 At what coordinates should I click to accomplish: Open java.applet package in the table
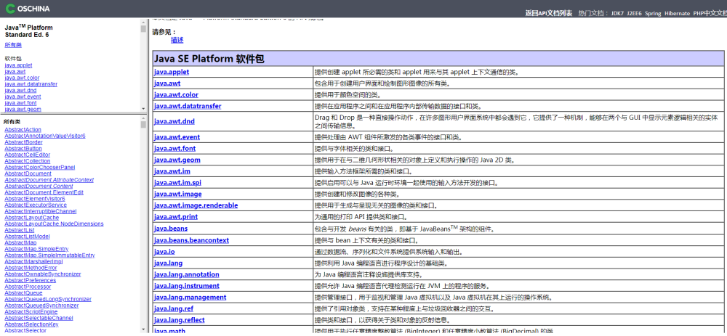[x=172, y=72]
